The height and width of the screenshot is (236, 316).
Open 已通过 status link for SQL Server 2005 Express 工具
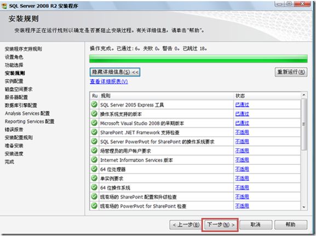(x=242, y=105)
